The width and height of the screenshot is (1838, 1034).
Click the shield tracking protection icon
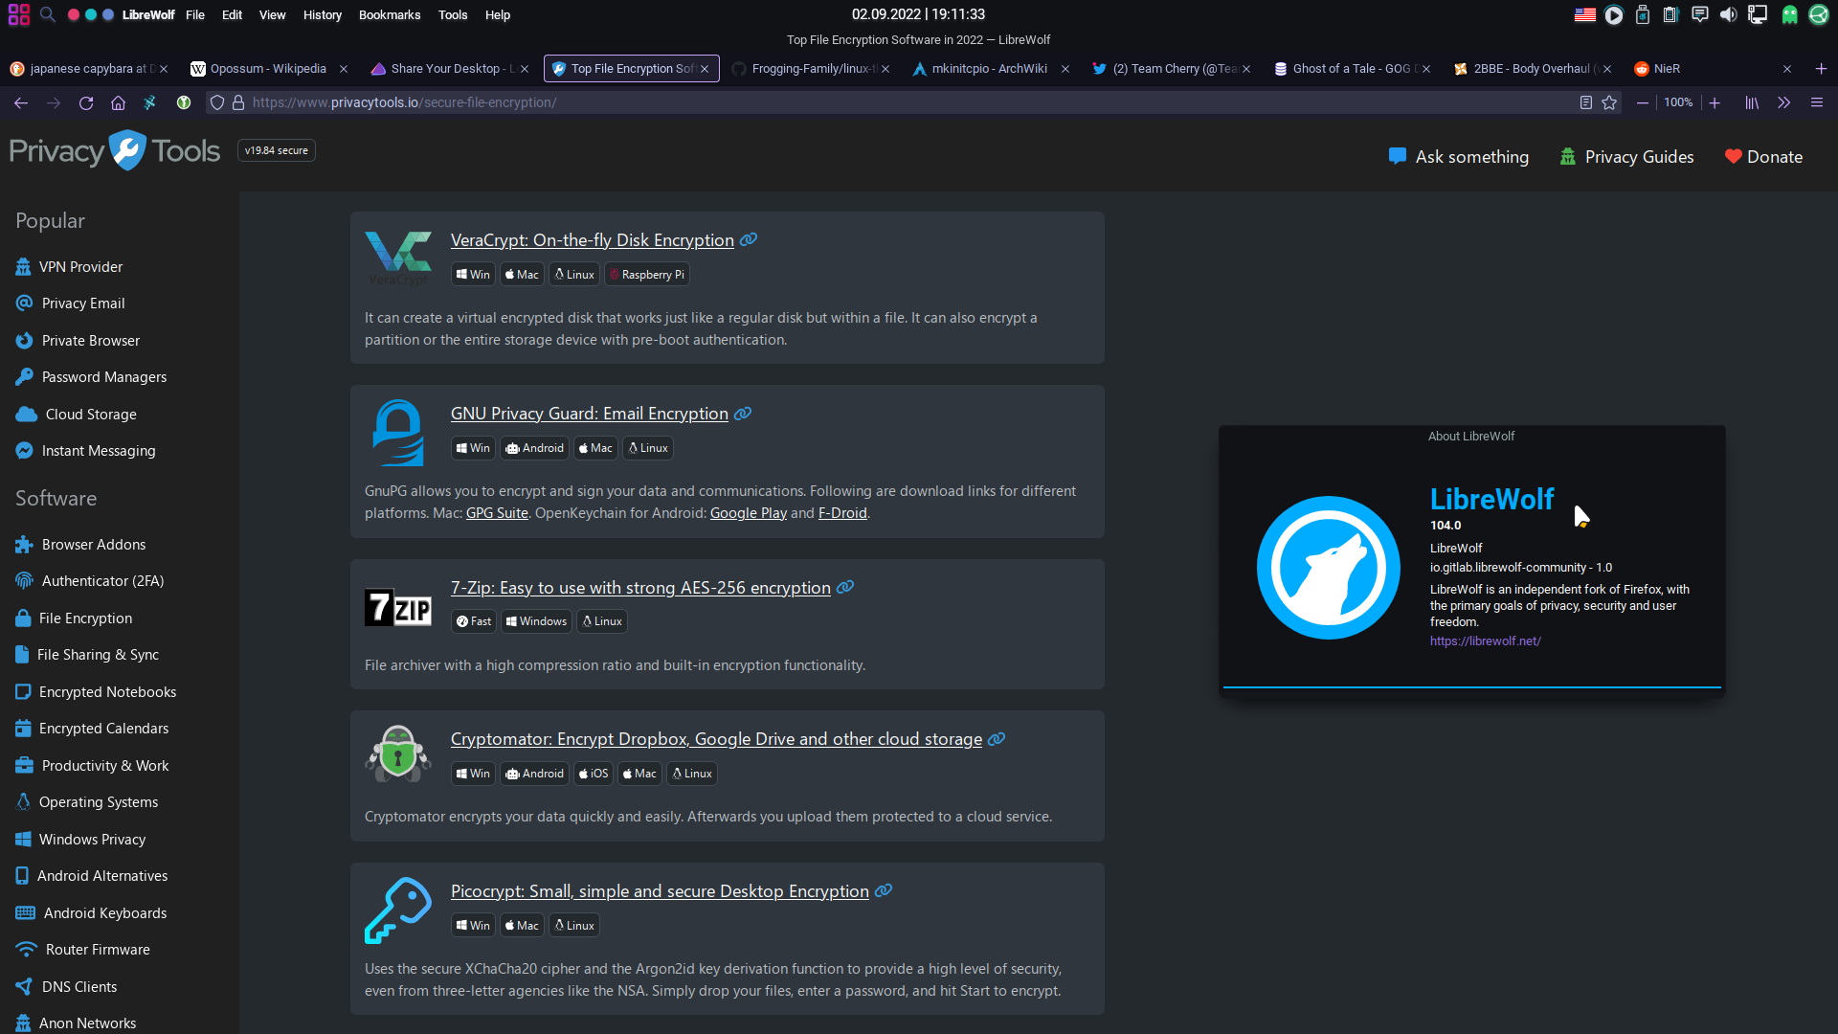(217, 102)
